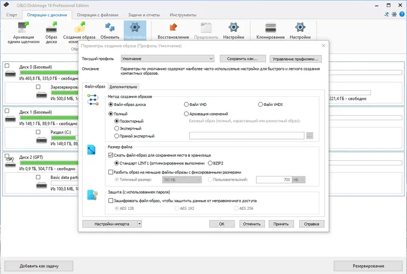
Task: Switch to the Дополнительно tab
Action: (123, 87)
